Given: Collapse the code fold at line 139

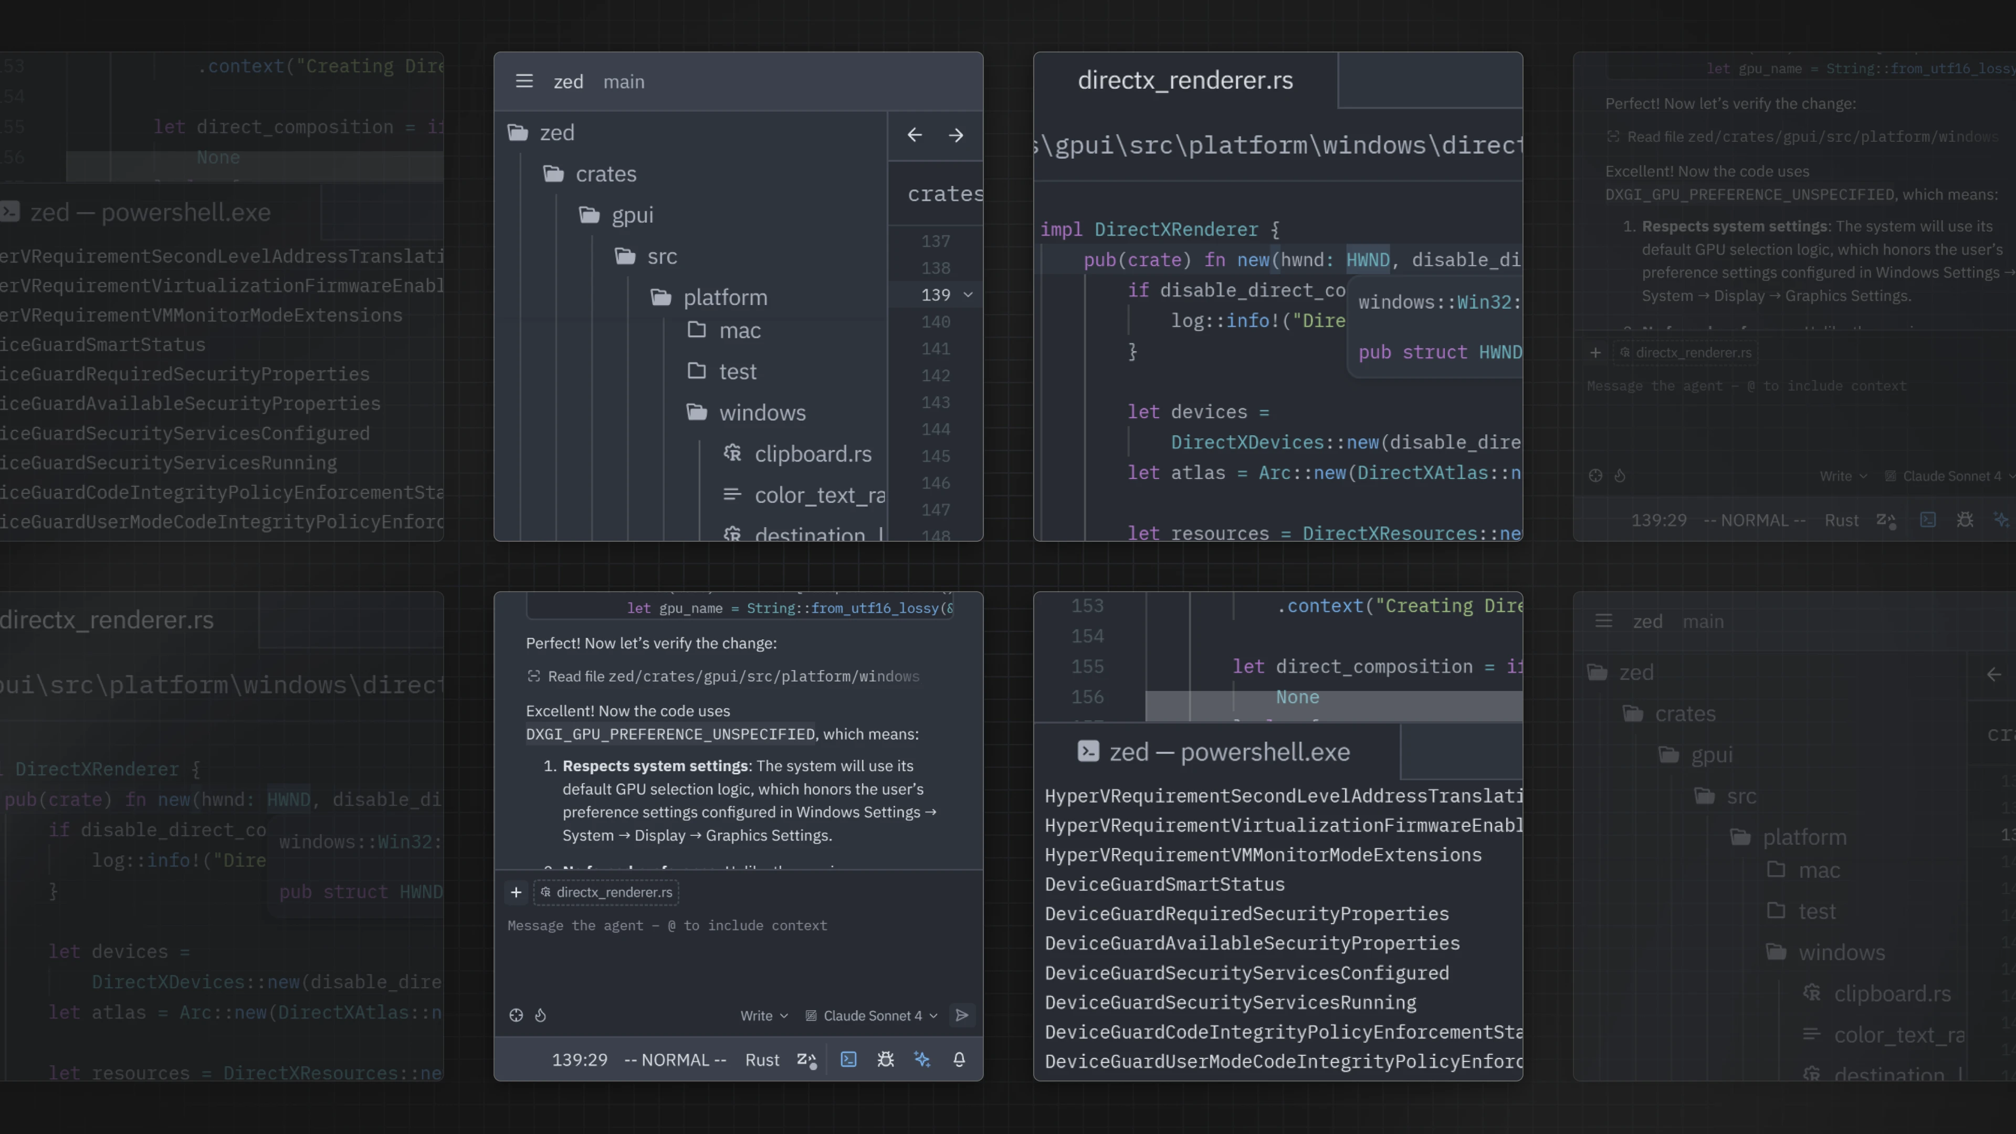Looking at the screenshot, I should tap(968, 294).
